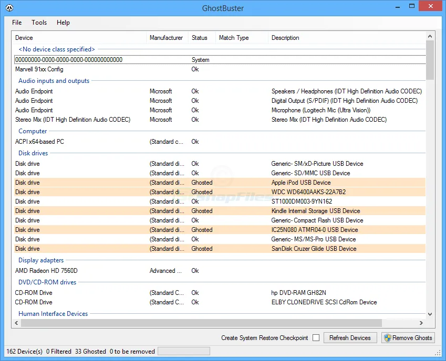Screen dimensions: 446x361
Task: Click the horizontal scroll right arrow
Action: pos(421,323)
